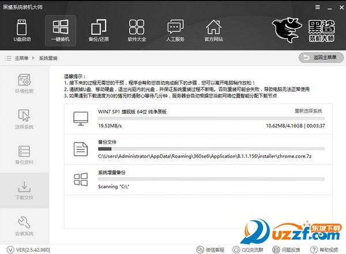Open 备份/还原 section
The height and width of the screenshot is (254, 346).
pyautogui.click(x=99, y=31)
